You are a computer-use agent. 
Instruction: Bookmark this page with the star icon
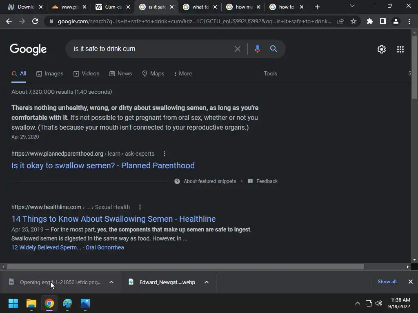tap(354, 21)
